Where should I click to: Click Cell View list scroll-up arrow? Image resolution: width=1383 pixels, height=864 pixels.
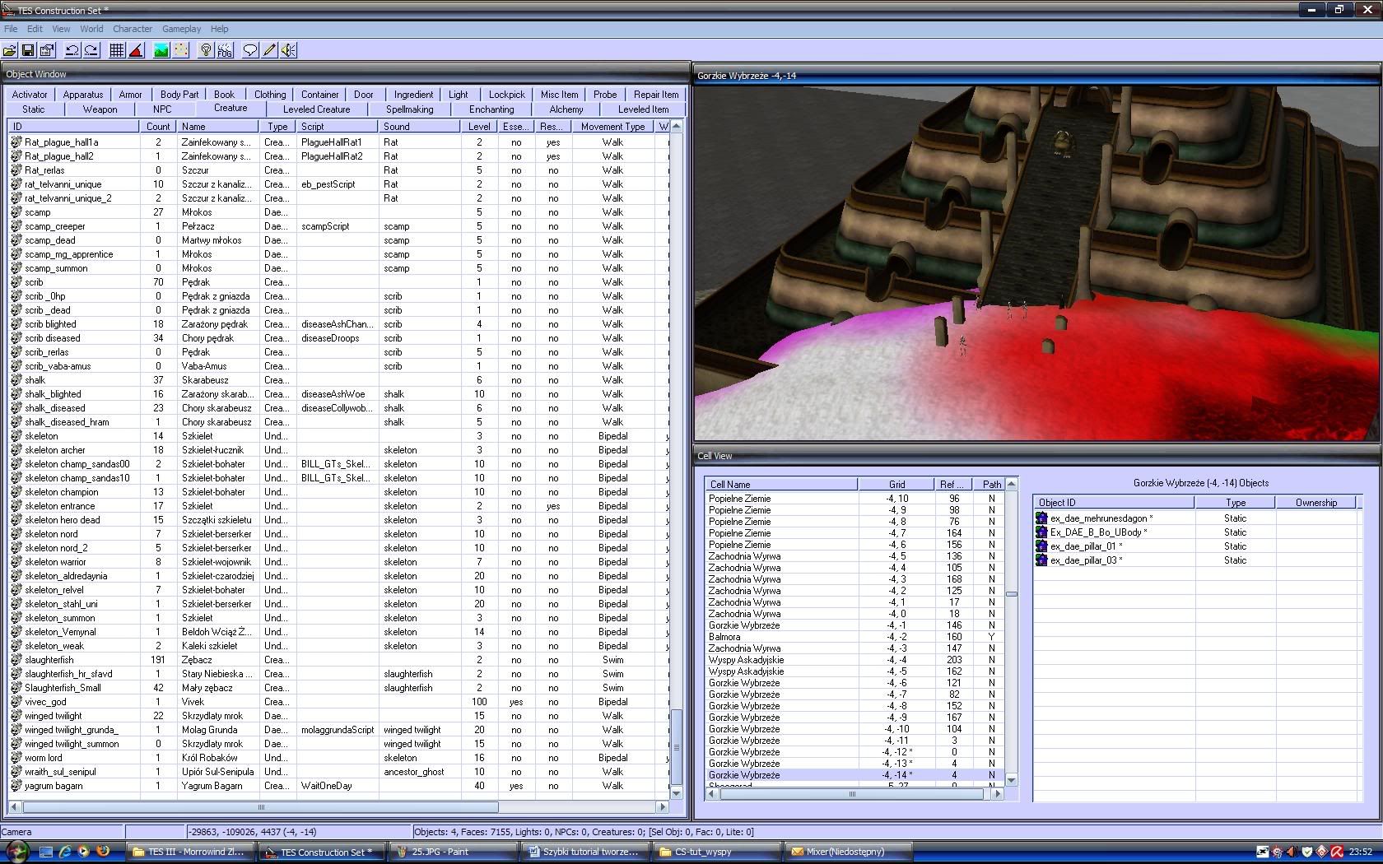[x=1012, y=484]
